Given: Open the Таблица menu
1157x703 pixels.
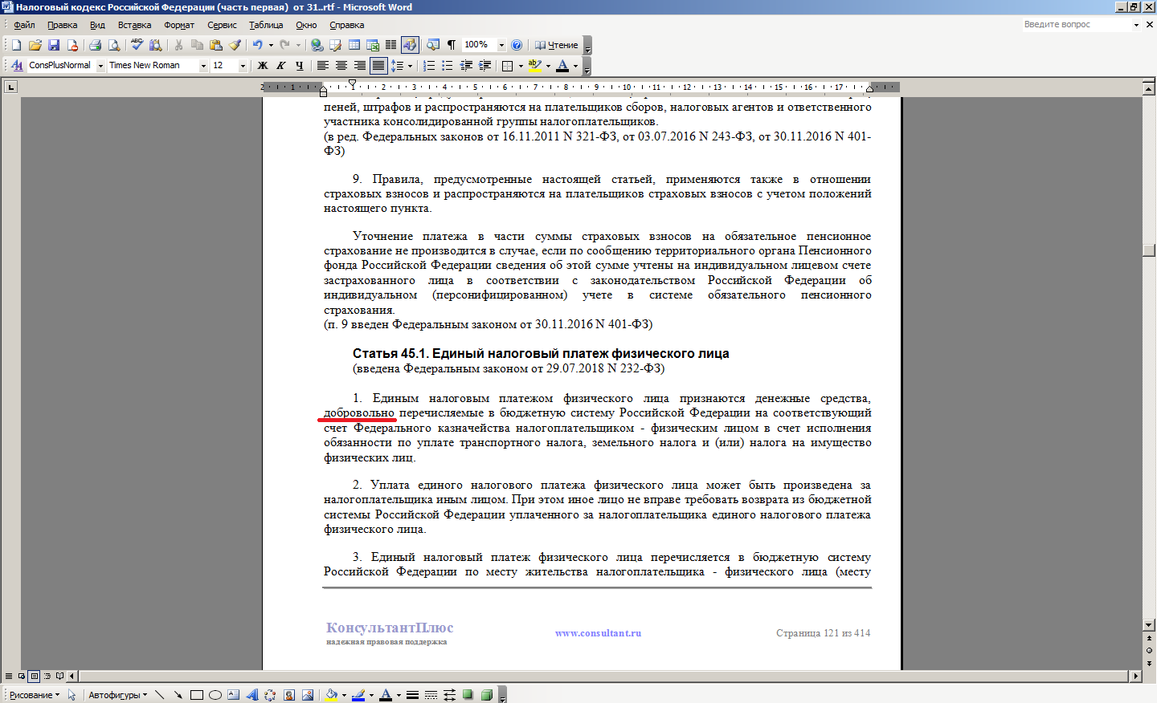Looking at the screenshot, I should 266,25.
